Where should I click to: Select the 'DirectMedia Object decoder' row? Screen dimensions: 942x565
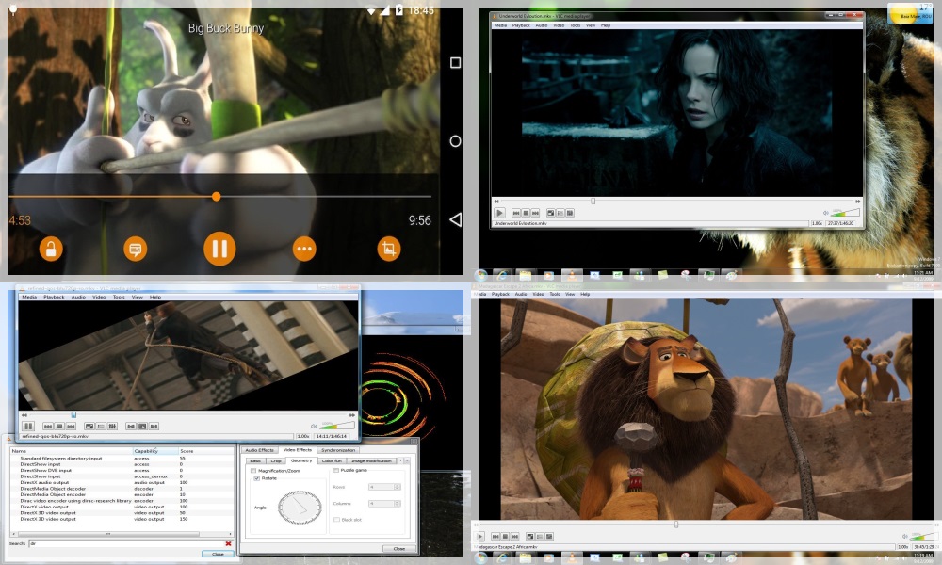coord(122,488)
